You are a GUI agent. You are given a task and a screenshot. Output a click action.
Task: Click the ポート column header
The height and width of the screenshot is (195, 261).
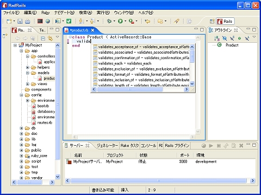[185, 155]
